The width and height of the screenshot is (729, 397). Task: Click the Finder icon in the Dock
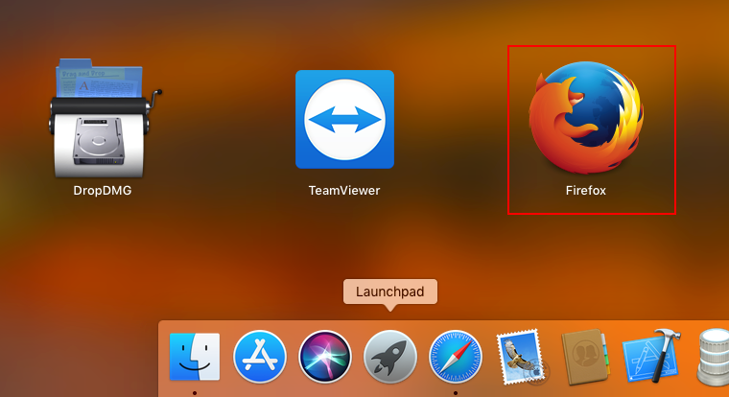[195, 357]
